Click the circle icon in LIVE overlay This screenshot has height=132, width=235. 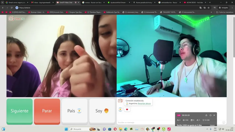point(210,115)
